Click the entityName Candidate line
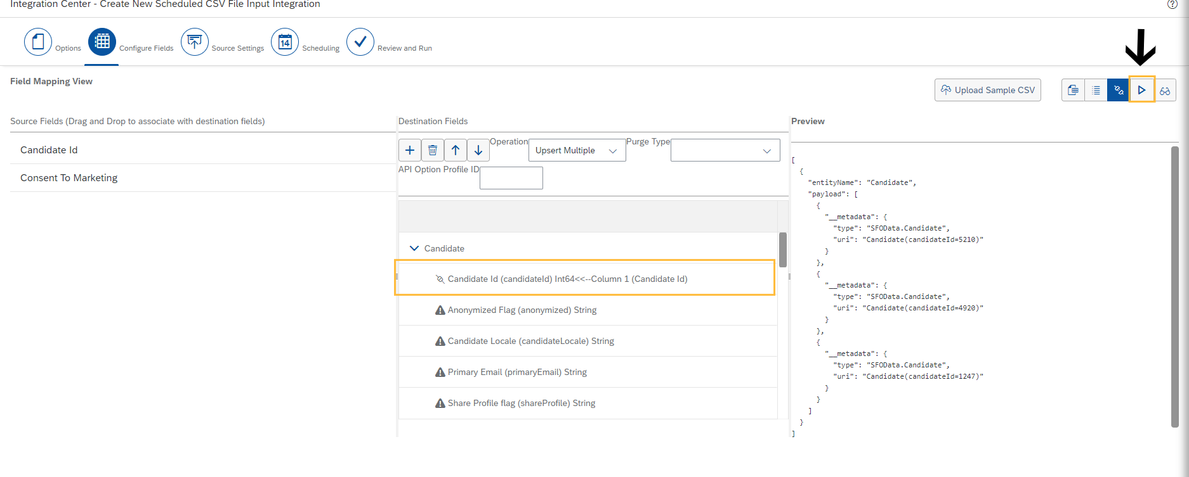This screenshot has height=477, width=1189. [862, 182]
